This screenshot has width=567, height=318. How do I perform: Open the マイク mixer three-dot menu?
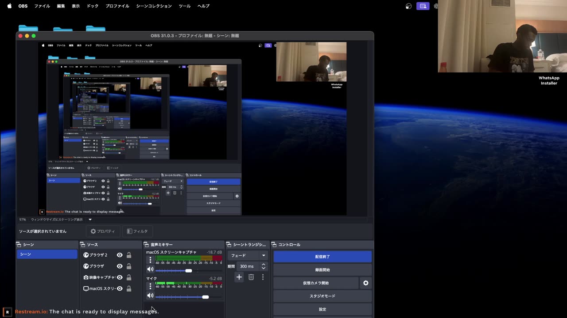[150, 286]
